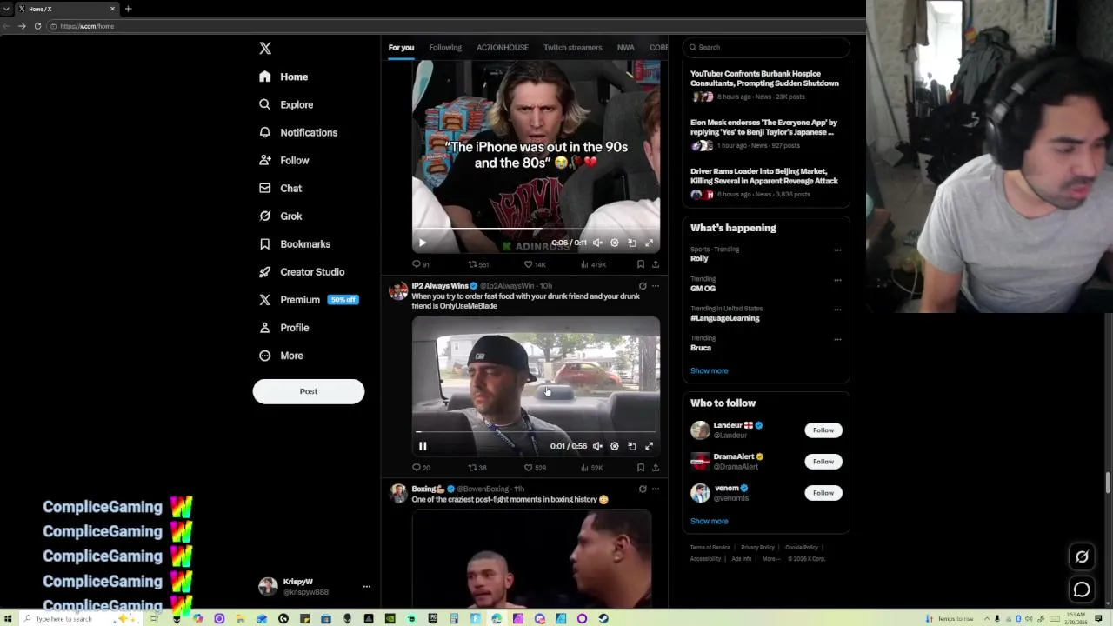Open the floating chat messages button

tap(1082, 590)
